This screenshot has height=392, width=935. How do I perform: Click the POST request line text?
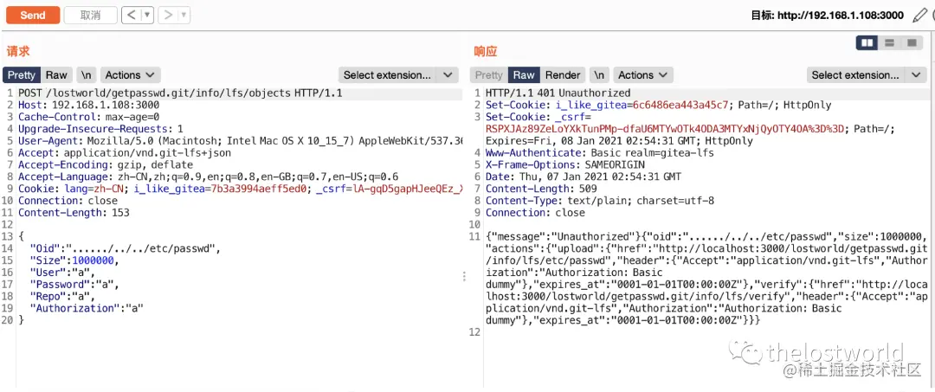pyautogui.click(x=180, y=93)
